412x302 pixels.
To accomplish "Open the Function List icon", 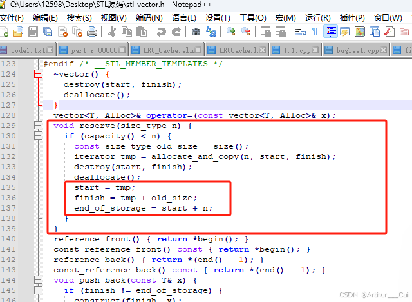I will coord(389,32).
